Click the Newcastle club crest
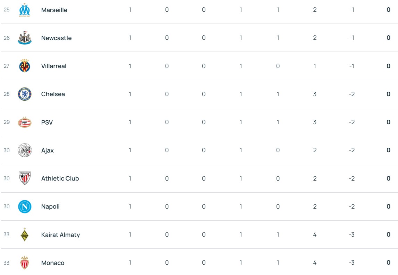Viewport: 398px width, 275px height. pyautogui.click(x=25, y=38)
